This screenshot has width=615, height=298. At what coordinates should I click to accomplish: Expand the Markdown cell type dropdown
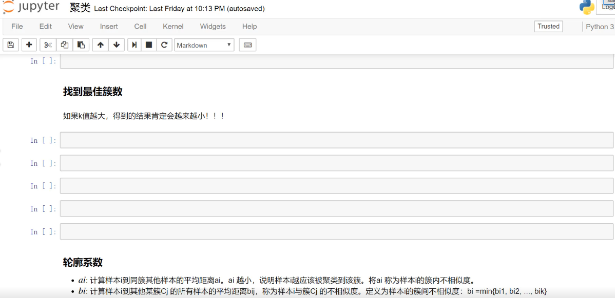tap(204, 45)
